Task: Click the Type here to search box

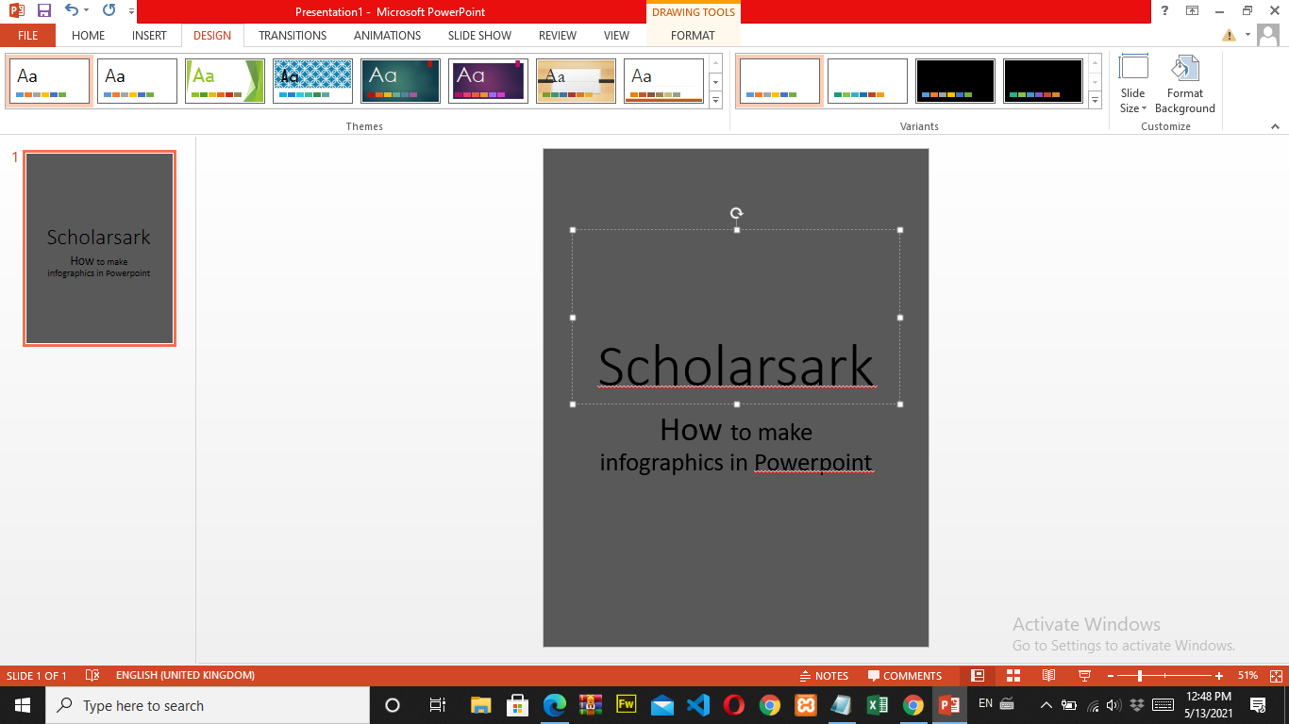Action: click(208, 705)
